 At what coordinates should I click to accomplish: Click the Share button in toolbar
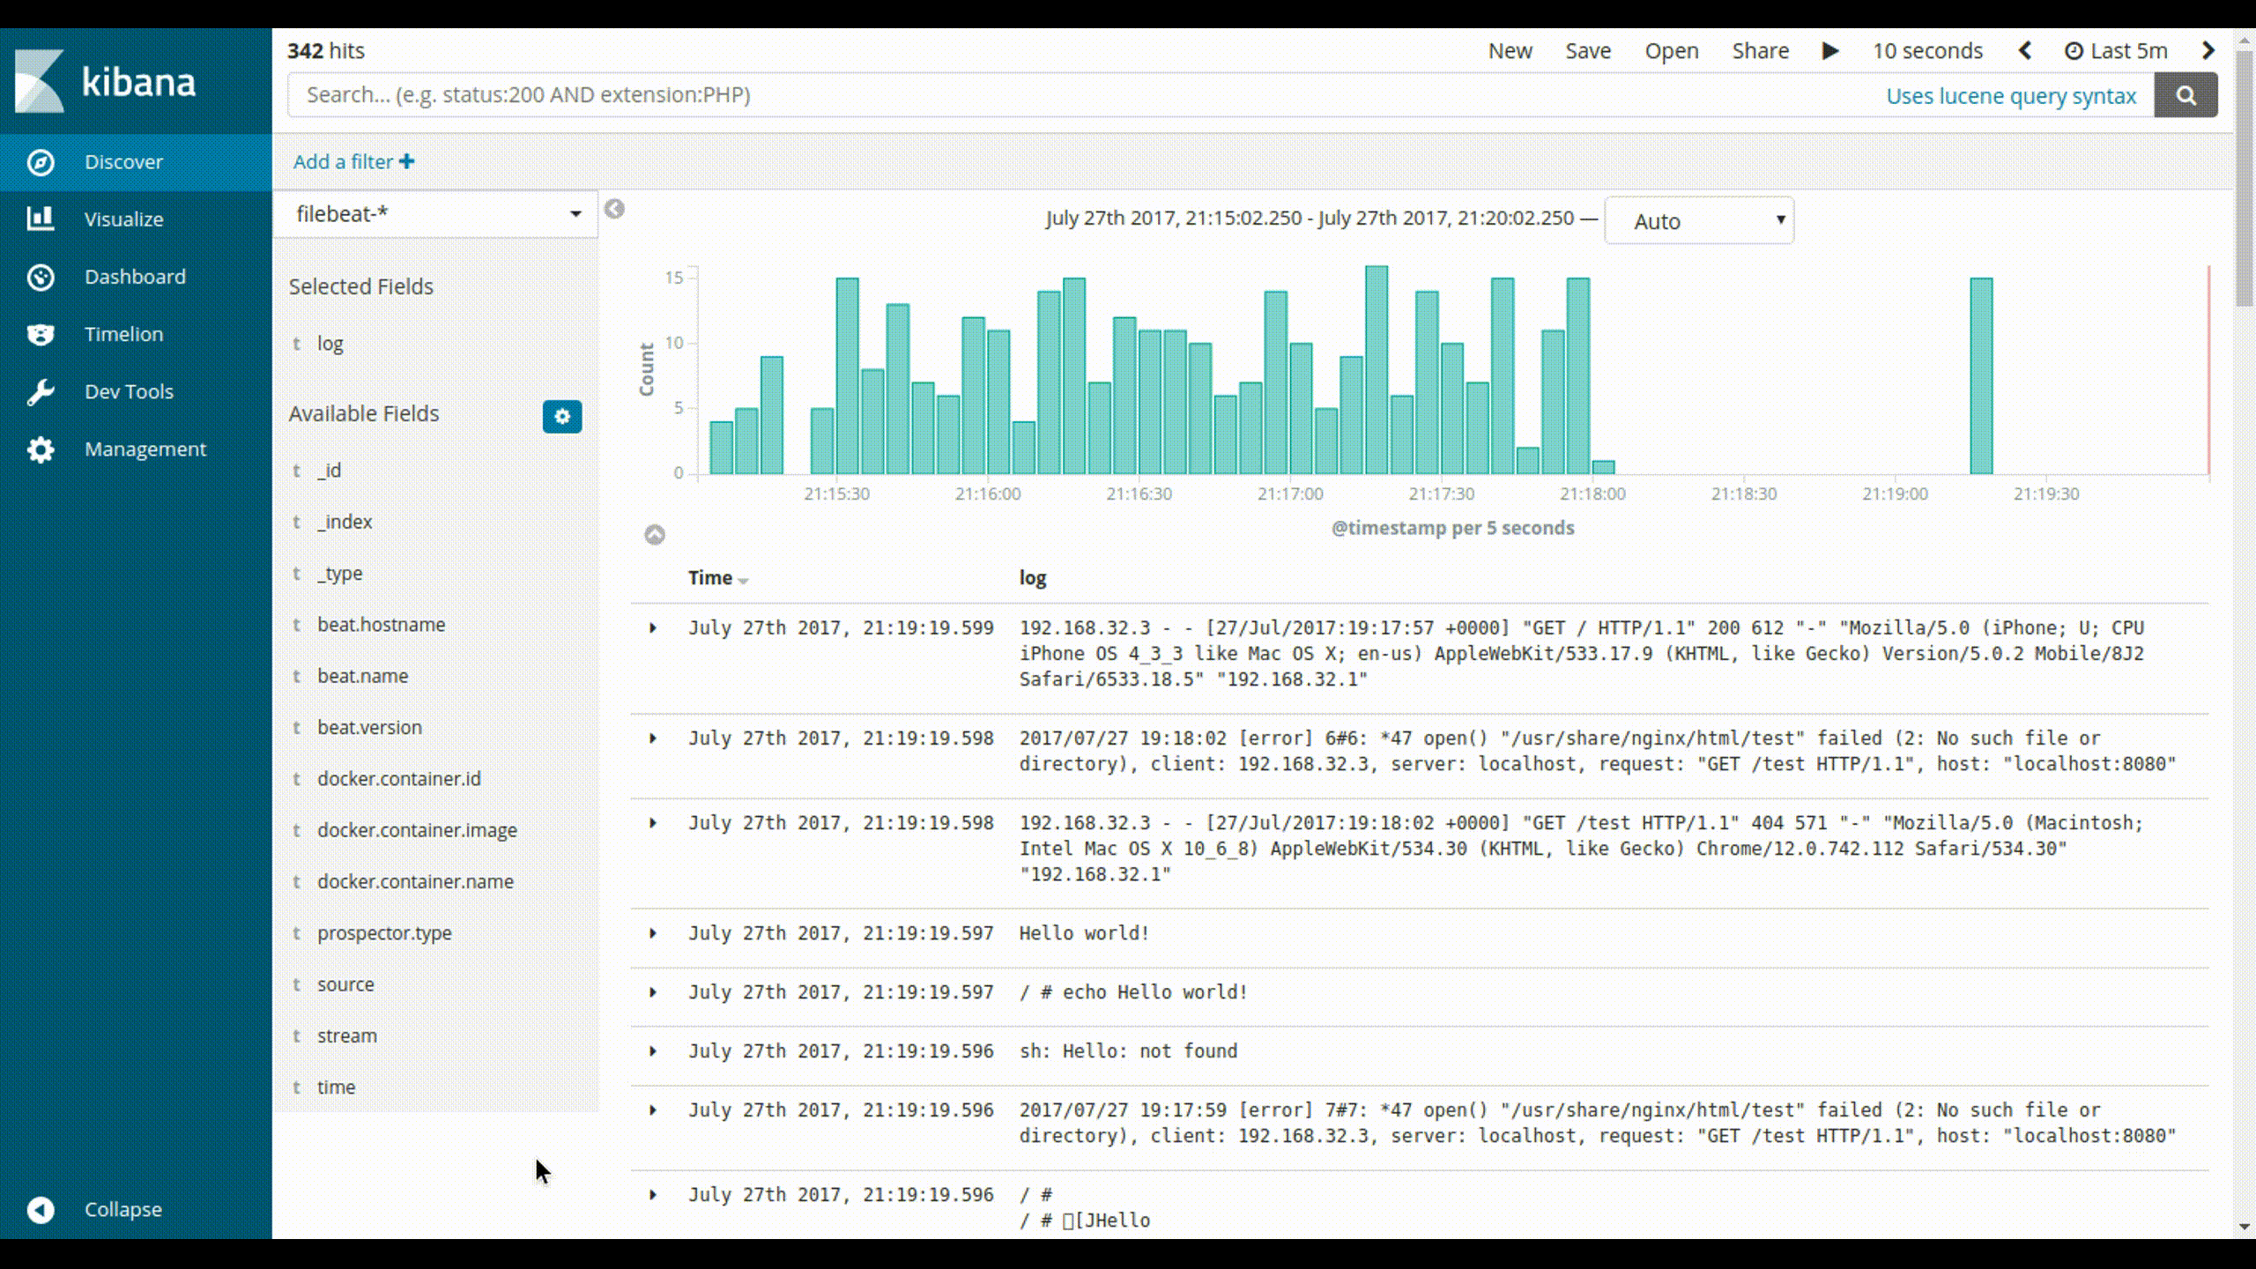[x=1760, y=51]
